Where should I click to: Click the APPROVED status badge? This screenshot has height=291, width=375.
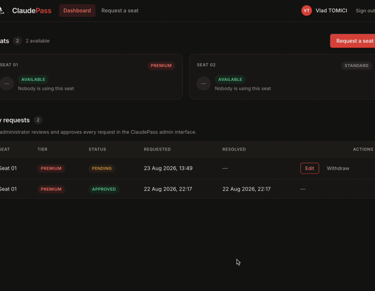pyautogui.click(x=104, y=189)
